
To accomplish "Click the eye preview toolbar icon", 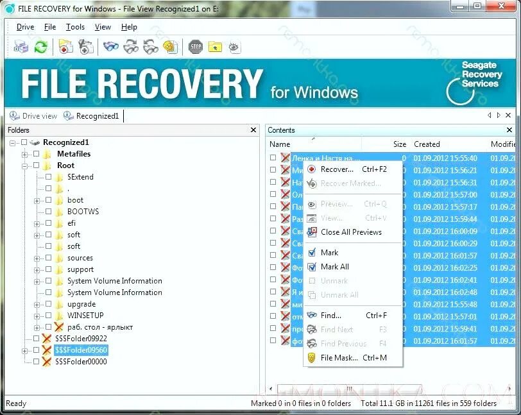I will tap(234, 47).
